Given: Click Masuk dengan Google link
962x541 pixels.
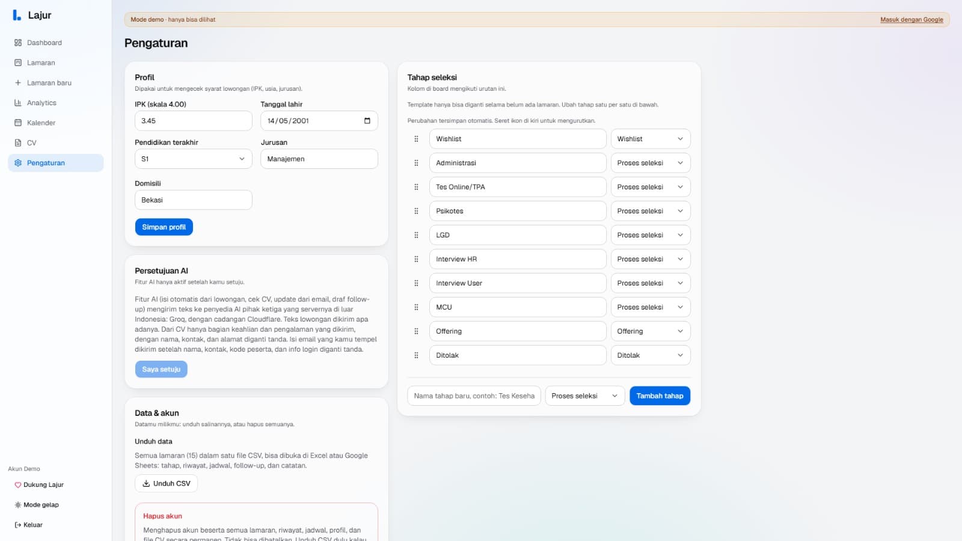Looking at the screenshot, I should (x=911, y=20).
